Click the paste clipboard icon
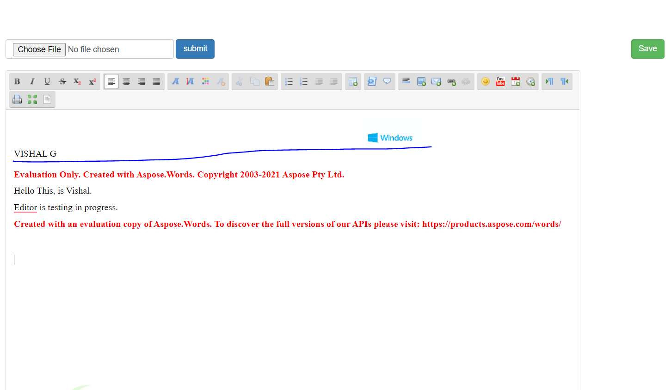Viewport: 671px width, 390px height. click(270, 82)
